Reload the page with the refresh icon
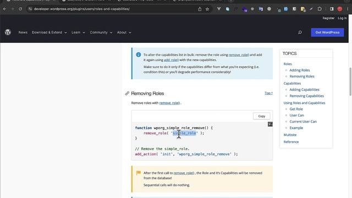Image resolution: width=352 pixels, height=198 pixels. [20, 9]
